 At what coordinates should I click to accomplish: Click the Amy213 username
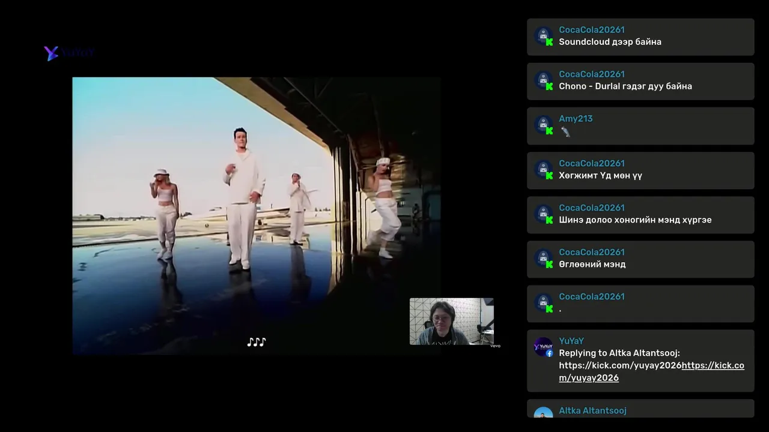576,118
